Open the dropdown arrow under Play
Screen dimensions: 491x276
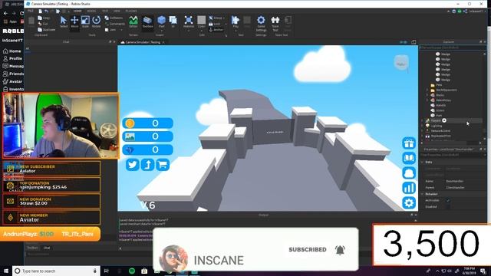(236, 31)
